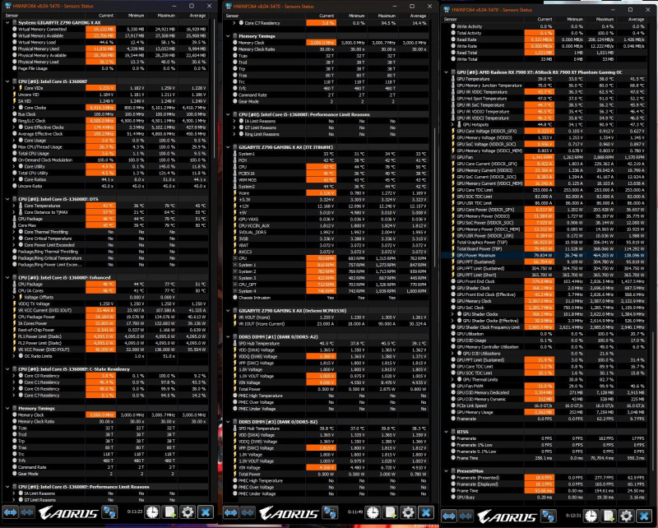
Task: Open settings gear in middle HWiNFO window
Action: coord(408,513)
